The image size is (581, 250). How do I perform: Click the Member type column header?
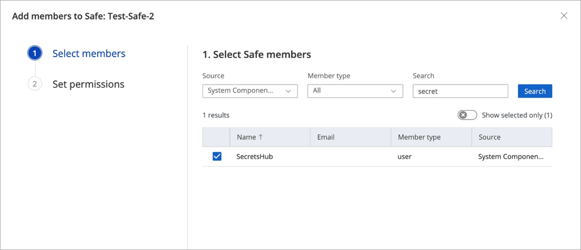[x=419, y=137]
